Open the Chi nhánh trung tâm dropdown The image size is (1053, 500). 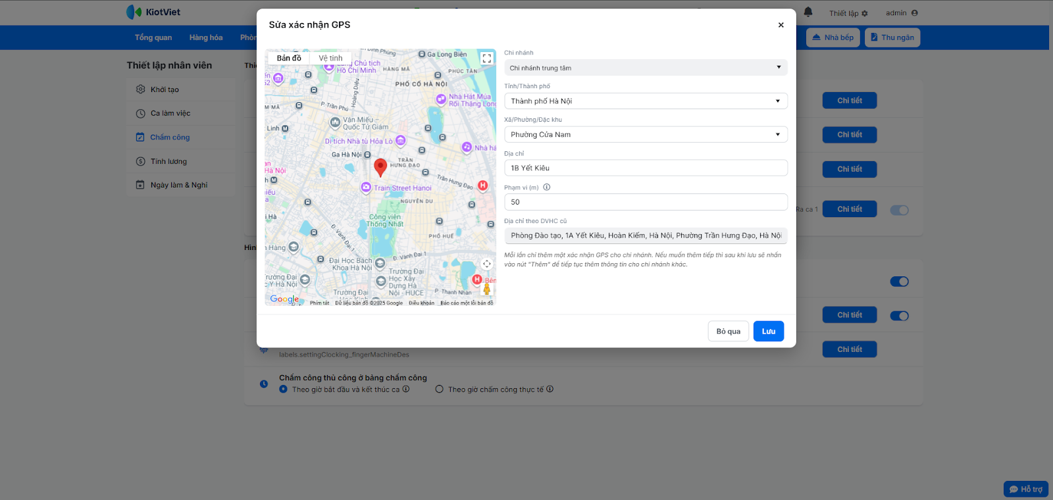coord(645,68)
